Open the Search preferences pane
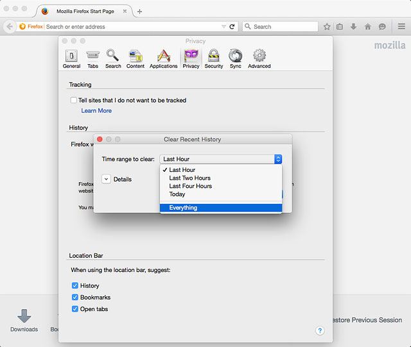This screenshot has width=411, height=347. coord(113,59)
